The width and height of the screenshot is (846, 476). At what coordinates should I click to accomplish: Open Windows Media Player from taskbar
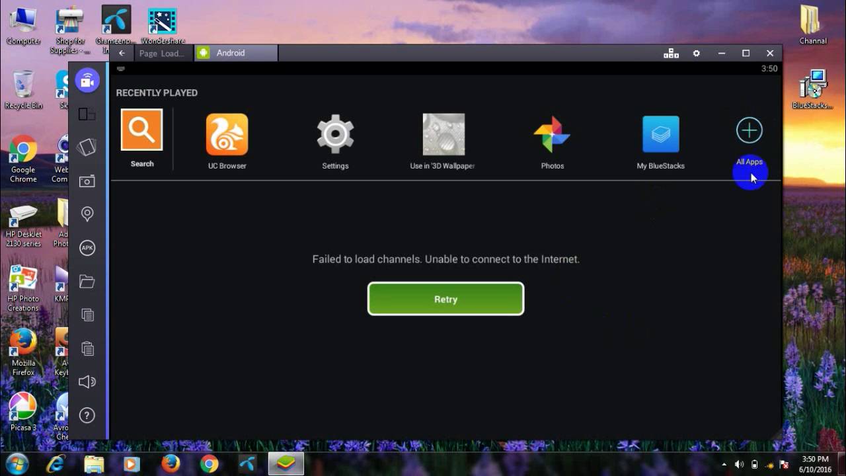(x=132, y=464)
